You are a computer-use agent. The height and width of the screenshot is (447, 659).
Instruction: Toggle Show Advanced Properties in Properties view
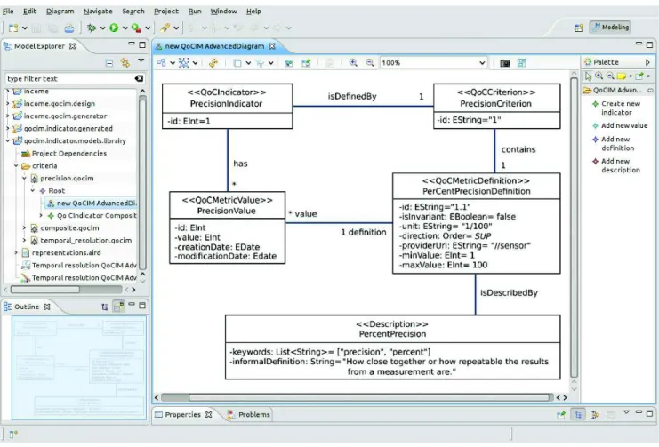click(x=594, y=415)
